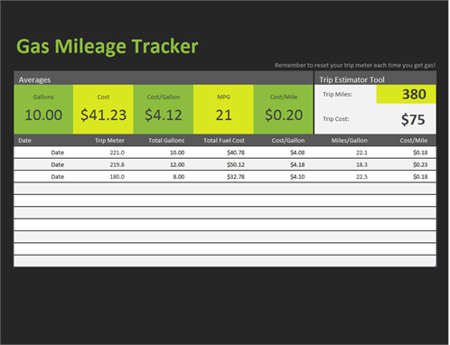This screenshot has width=450, height=345.
Task: Select the Cost/Gallon cell $4.18
Action: 297,164
